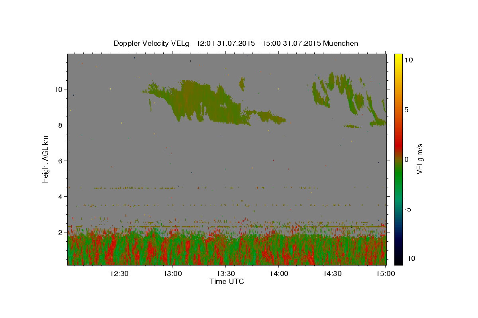Click the colorbar '5' tick label

(407, 110)
